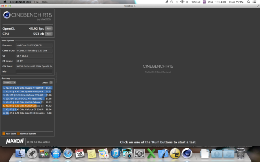Image resolution: width=260 pixels, height=162 pixels.
Task: Click the italic 'd' menu bar icon
Action: [167, 2]
